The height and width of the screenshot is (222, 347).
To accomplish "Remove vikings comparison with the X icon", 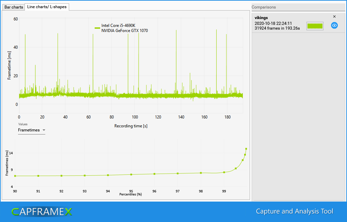I will pos(334,17).
